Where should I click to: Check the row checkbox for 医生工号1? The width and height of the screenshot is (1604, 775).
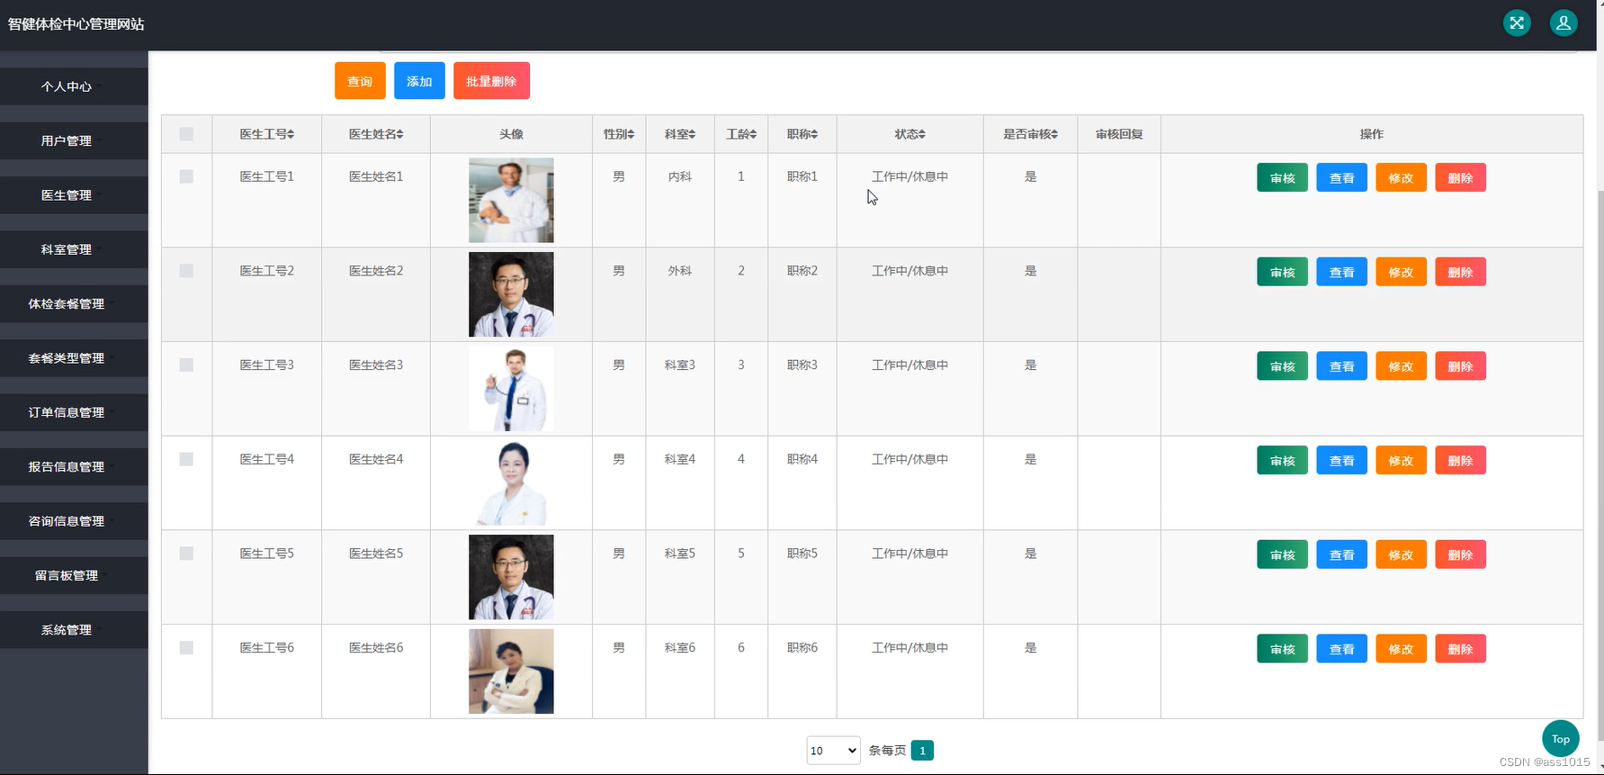[x=186, y=176]
